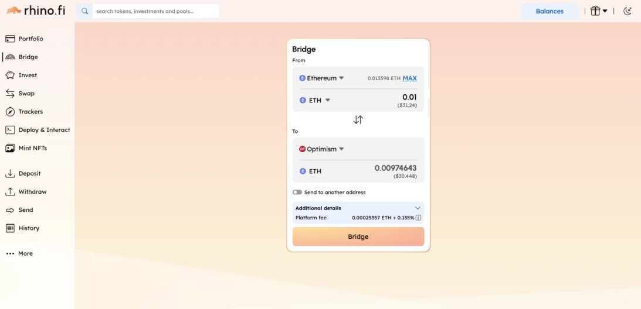Click the rhino.fi logo
Image resolution: width=641 pixels, height=309 pixels.
[x=36, y=11]
